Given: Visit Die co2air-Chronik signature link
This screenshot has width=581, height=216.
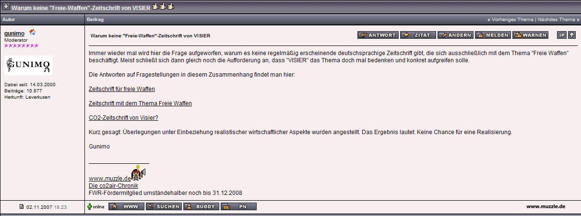Looking at the screenshot, I should point(113,185).
